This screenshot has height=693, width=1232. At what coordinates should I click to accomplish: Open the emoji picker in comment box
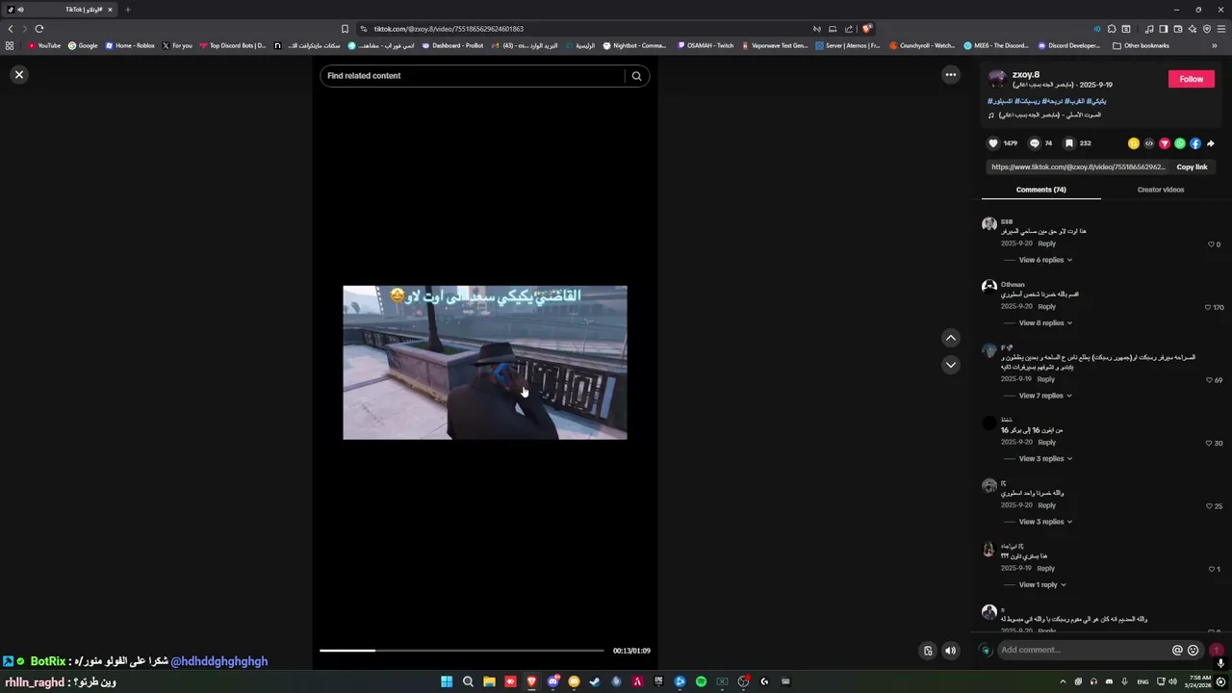tap(1193, 651)
